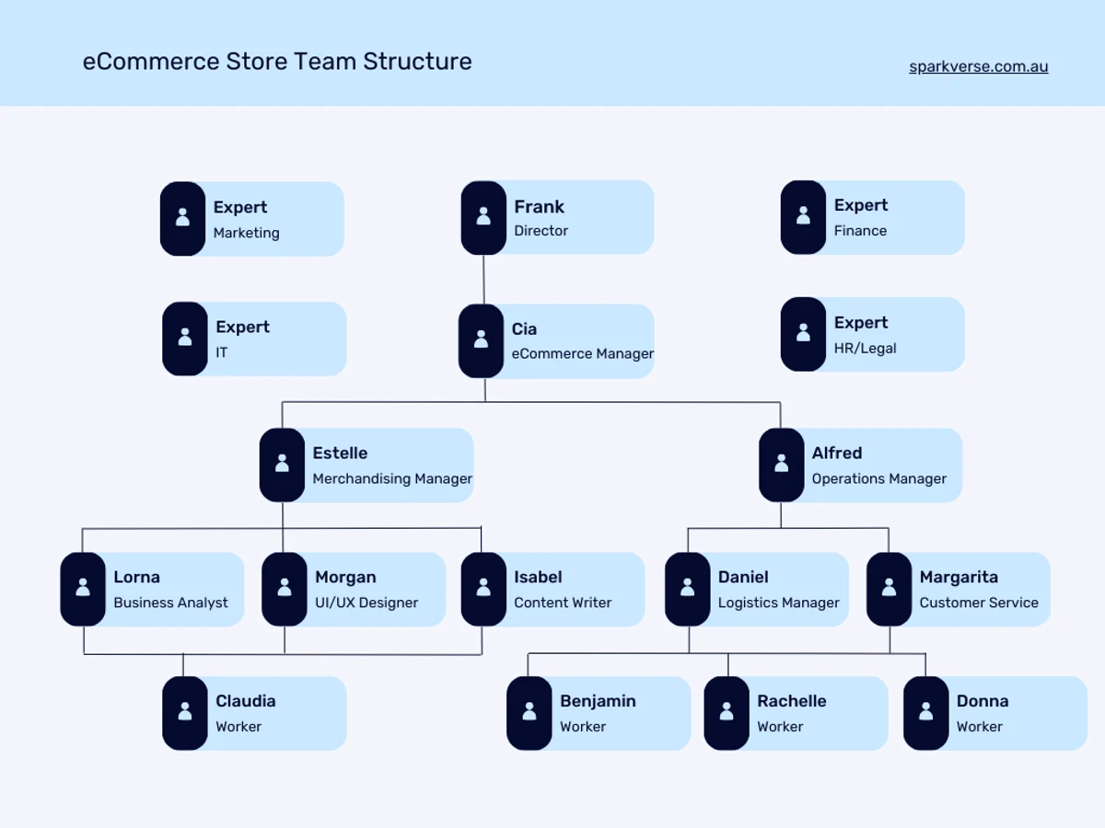Click the Rachelle Worker card label
The height and width of the screenshot is (828, 1105).
[791, 713]
